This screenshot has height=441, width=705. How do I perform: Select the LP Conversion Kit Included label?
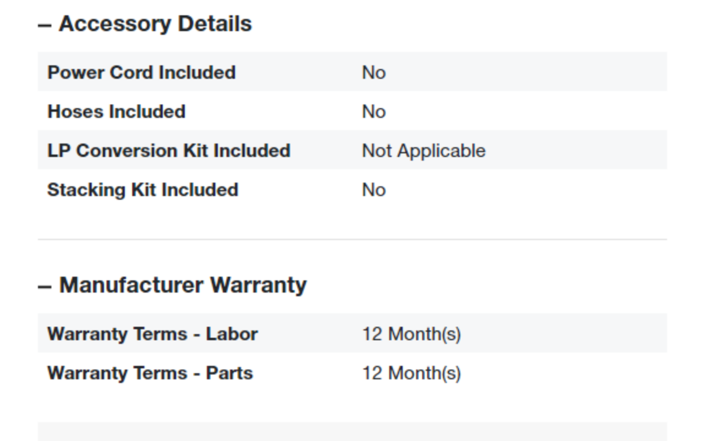169,150
